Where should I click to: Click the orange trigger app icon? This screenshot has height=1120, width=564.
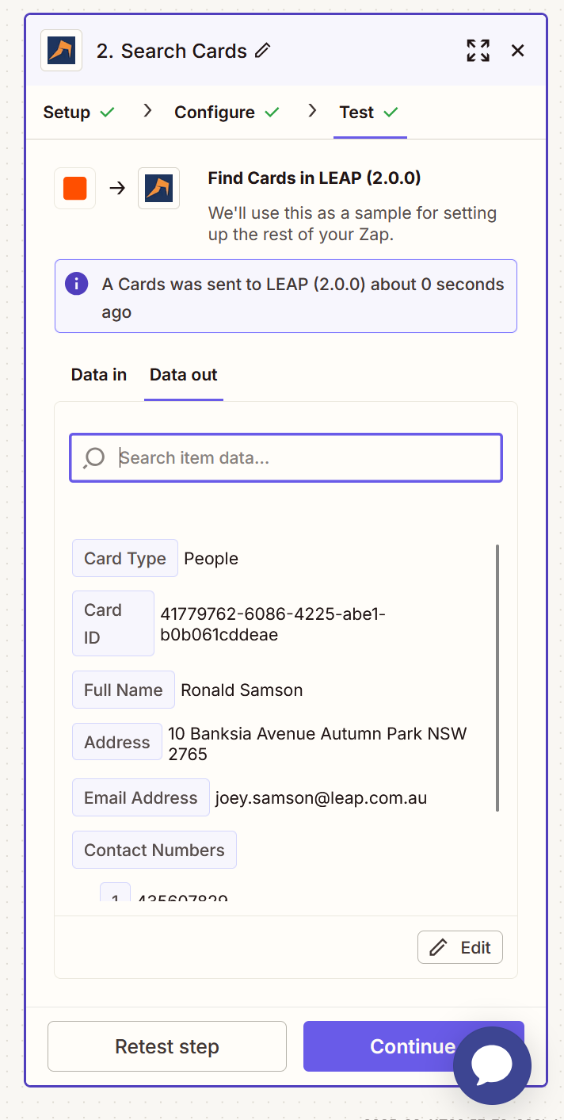coord(75,188)
